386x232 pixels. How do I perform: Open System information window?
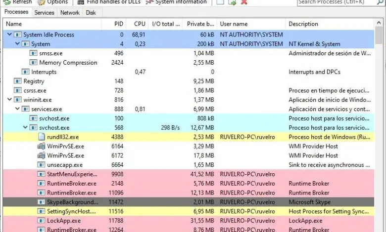click(x=176, y=2)
